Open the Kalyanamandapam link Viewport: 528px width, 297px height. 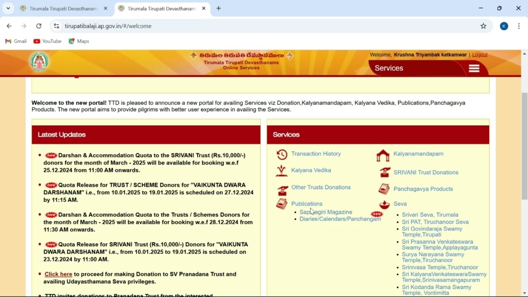tap(418, 153)
